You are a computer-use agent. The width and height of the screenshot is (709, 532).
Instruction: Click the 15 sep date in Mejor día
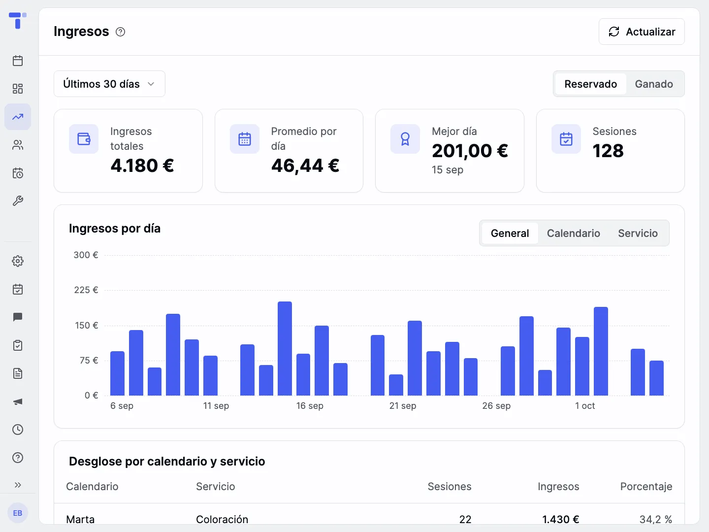448,170
